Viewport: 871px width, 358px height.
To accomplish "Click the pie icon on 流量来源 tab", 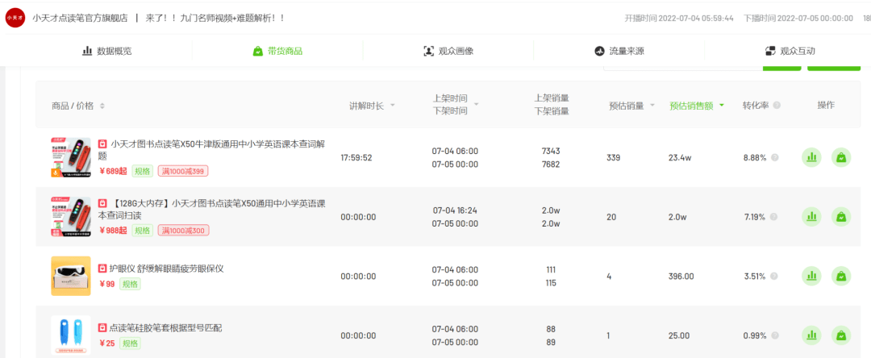I will pyautogui.click(x=599, y=51).
